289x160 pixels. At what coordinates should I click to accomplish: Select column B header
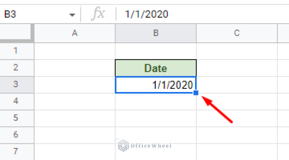click(x=156, y=33)
